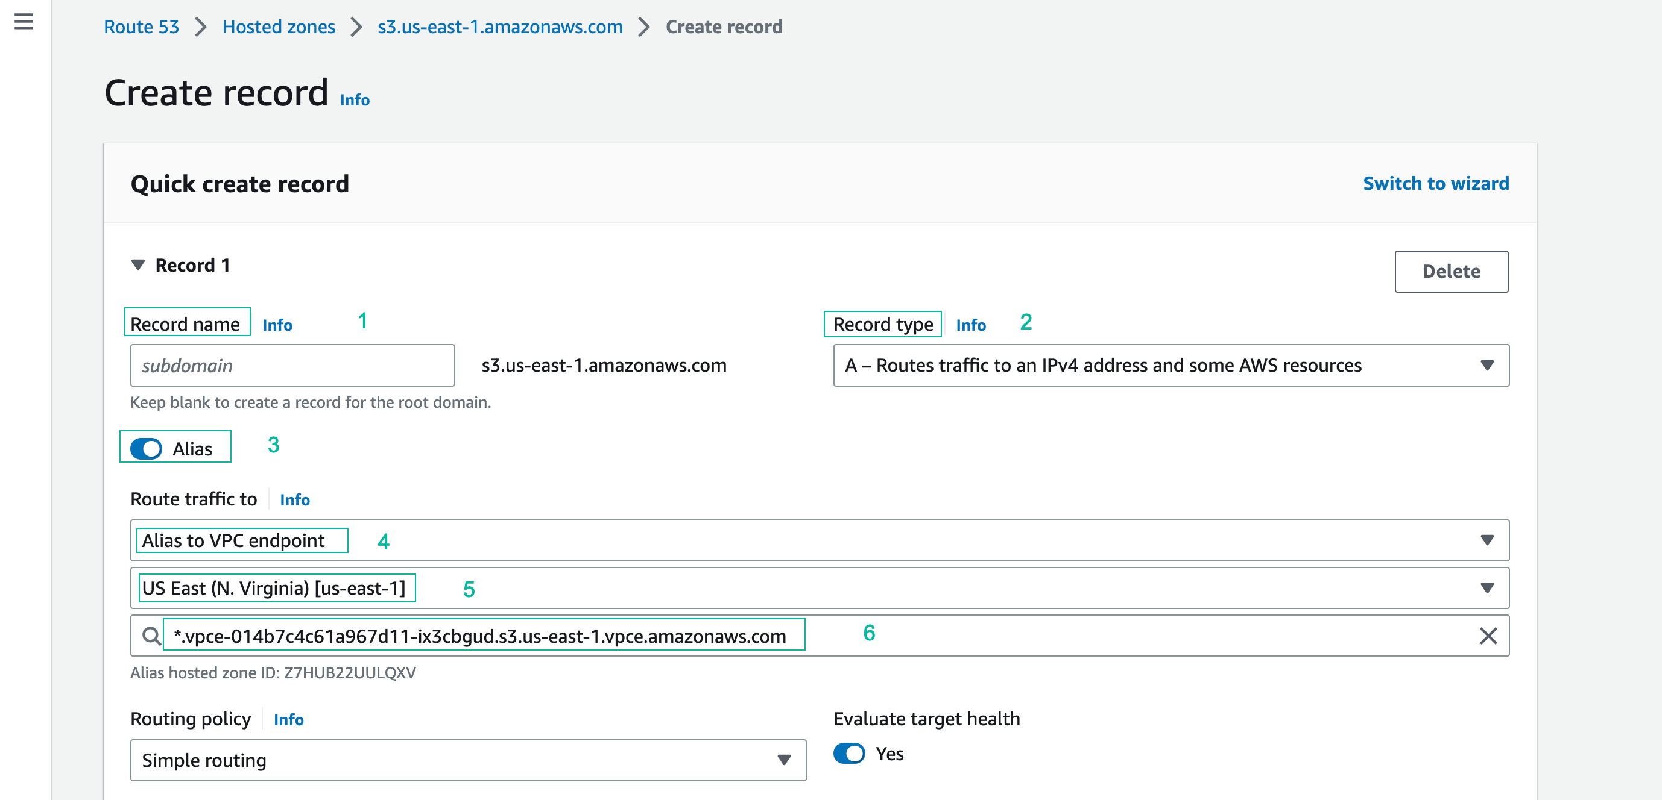Open Info next to Record type

point(970,325)
